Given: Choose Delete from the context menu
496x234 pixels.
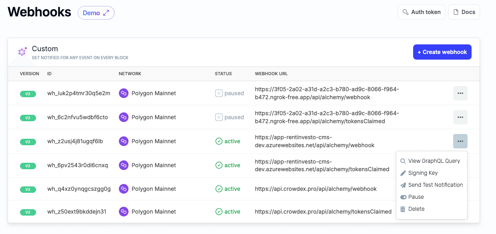Looking at the screenshot, I should pos(416,209).
